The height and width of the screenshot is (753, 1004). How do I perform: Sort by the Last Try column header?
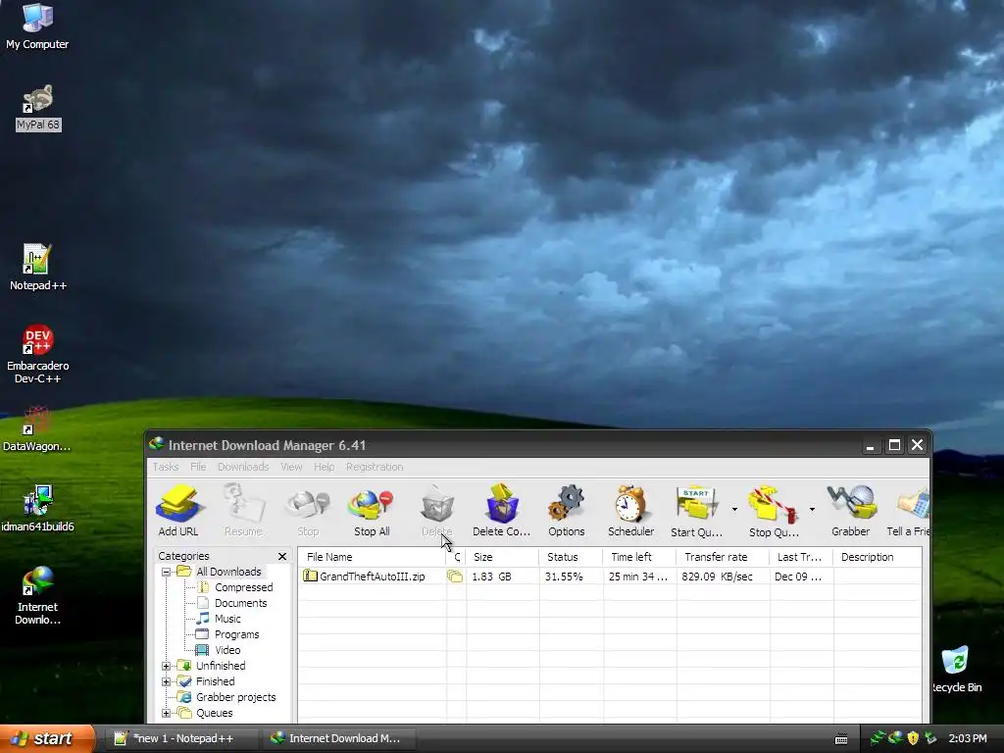click(800, 557)
